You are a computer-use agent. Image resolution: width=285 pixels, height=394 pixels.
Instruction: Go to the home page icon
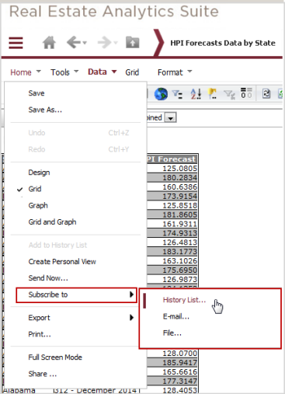tap(49, 43)
